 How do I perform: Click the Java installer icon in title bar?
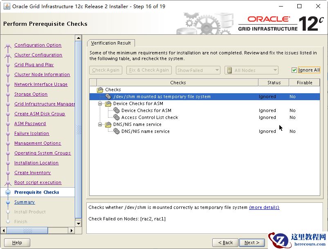coord(7,6)
